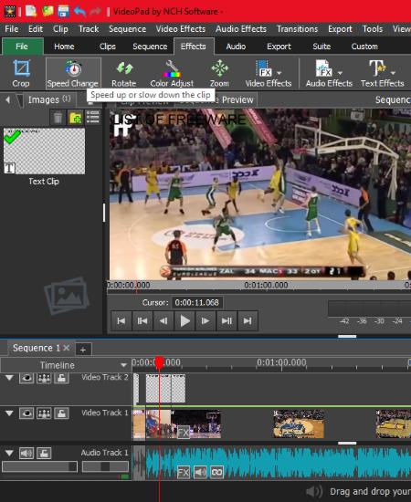Collapse Video Track 2 with triangle

click(x=9, y=378)
